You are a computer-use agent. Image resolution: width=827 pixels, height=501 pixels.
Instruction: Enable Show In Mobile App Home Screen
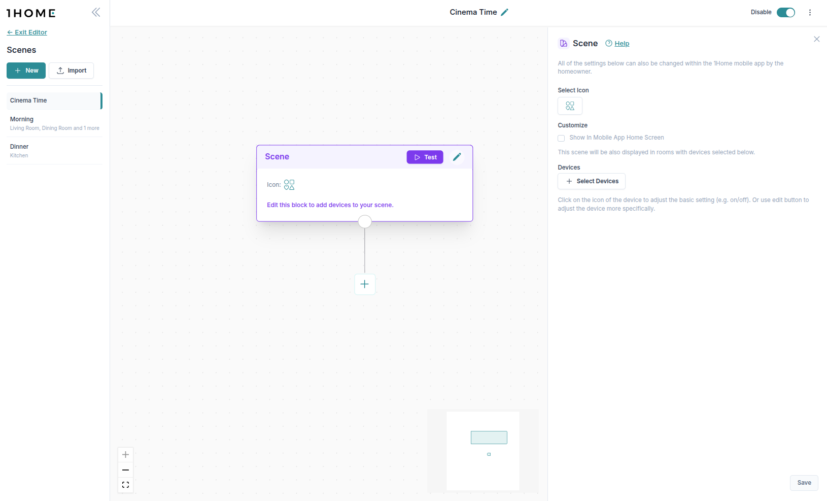point(561,138)
